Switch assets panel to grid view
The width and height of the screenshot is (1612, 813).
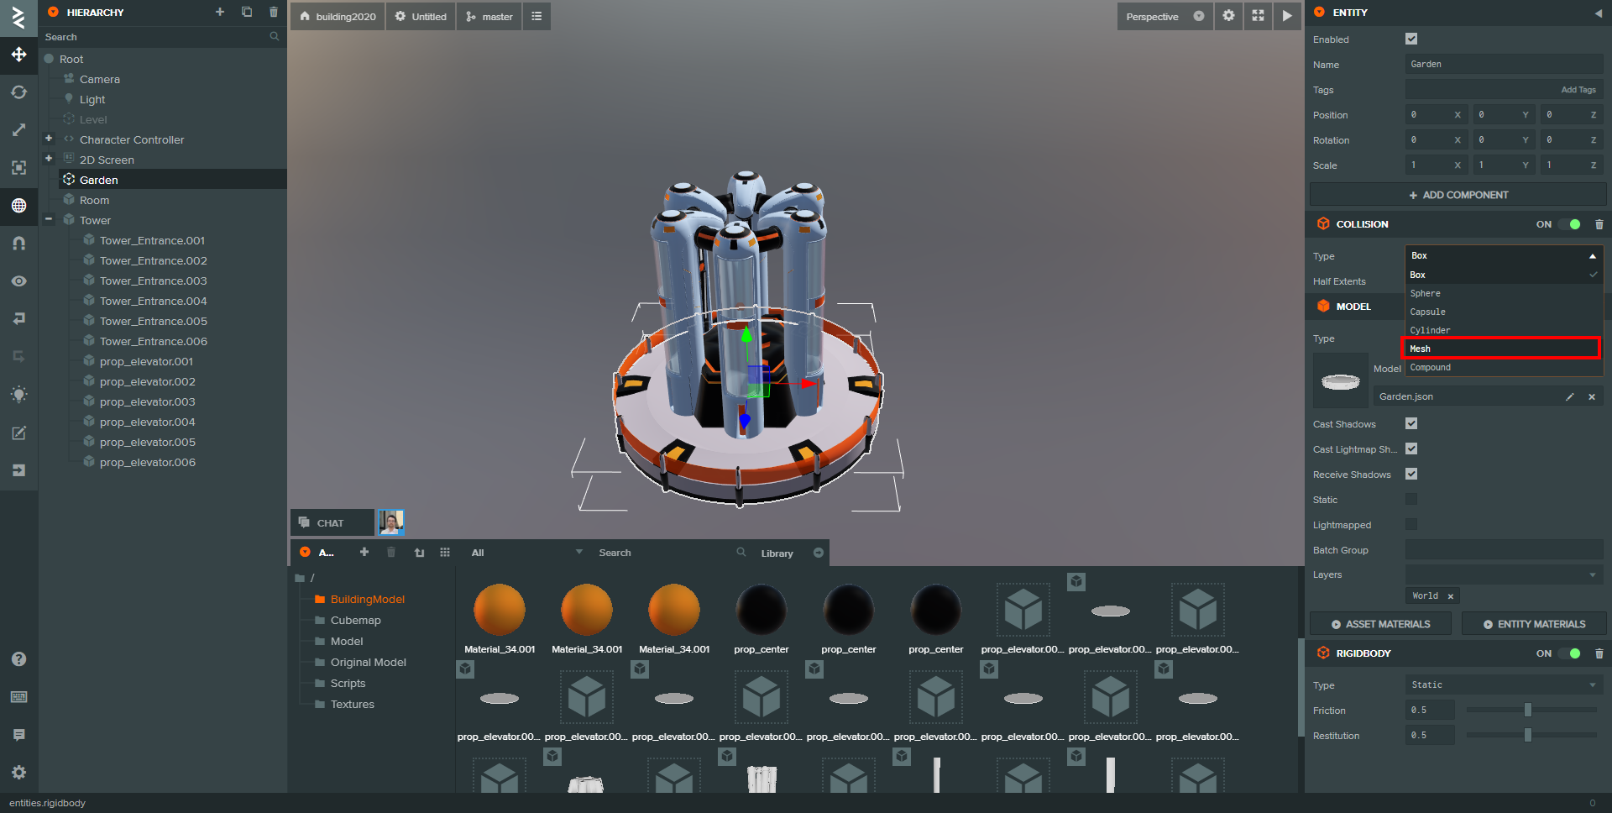click(x=445, y=552)
